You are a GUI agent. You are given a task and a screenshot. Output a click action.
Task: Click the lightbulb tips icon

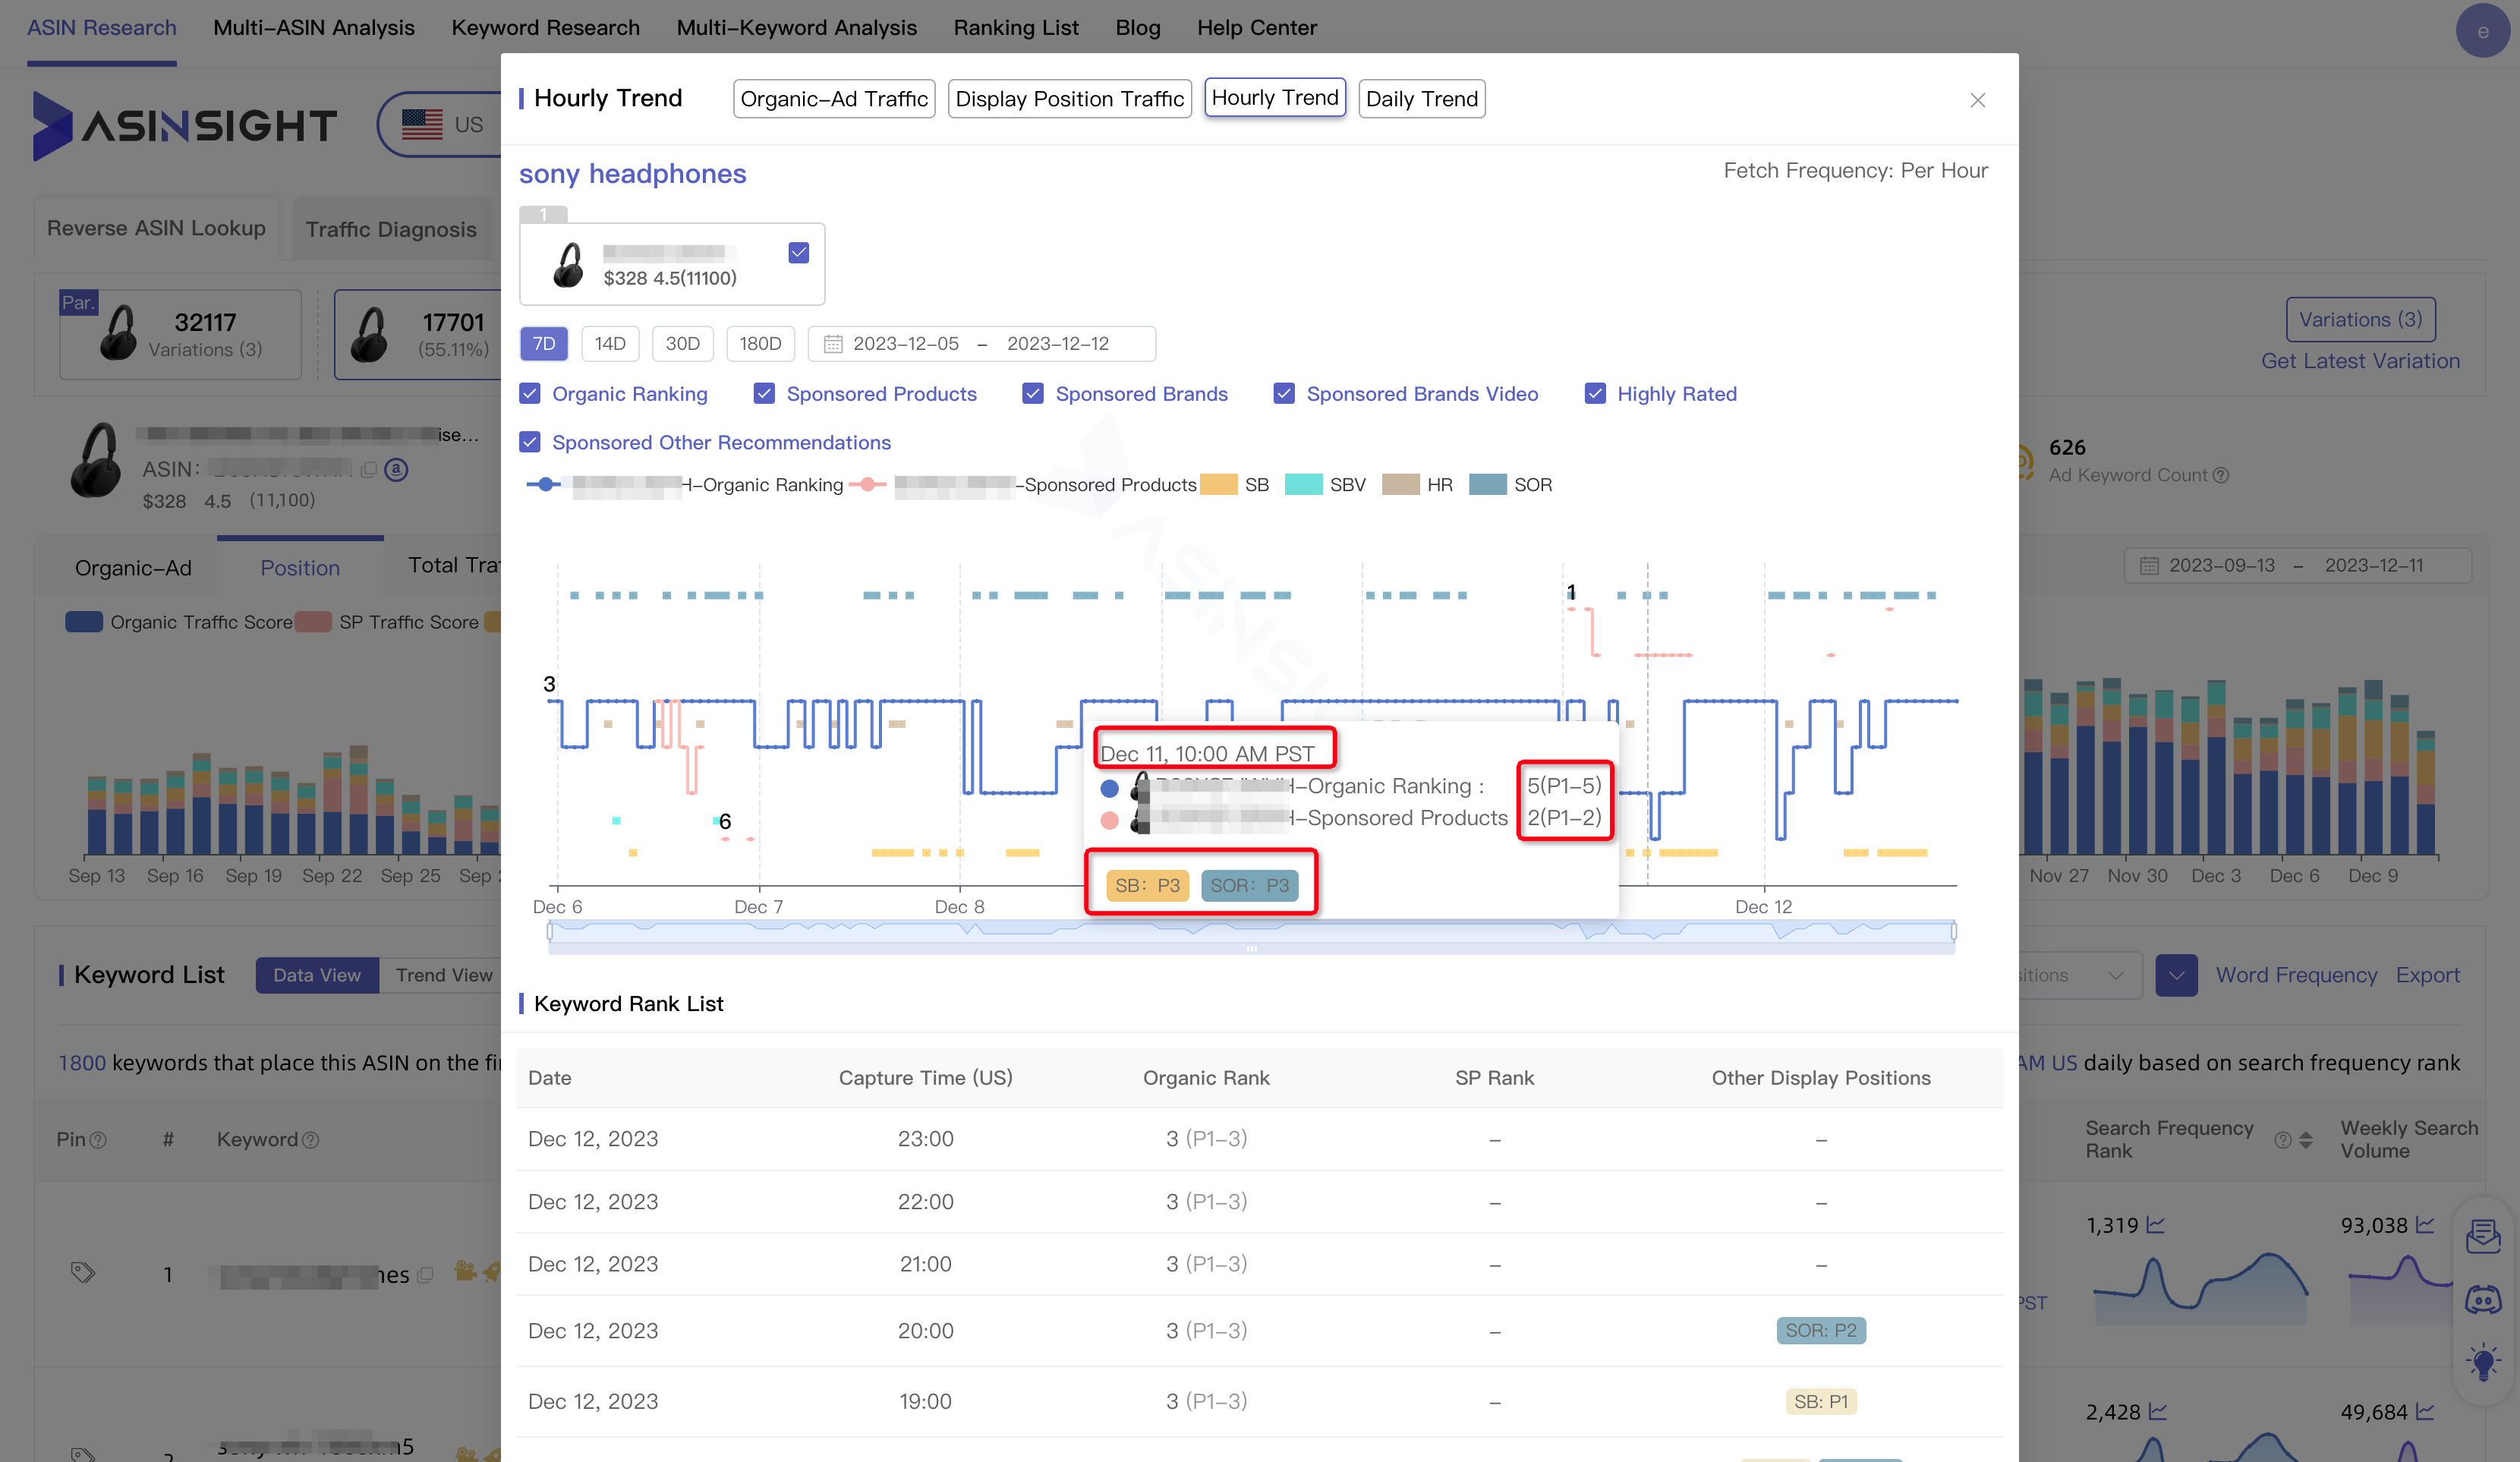2483,1362
